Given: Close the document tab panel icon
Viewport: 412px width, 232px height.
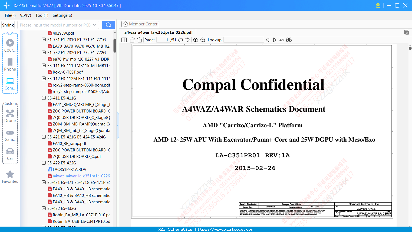Looking at the screenshot, I should click(x=407, y=32).
